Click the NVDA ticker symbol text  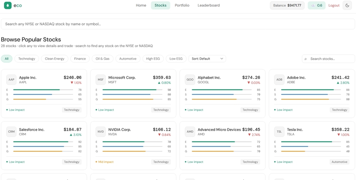(x=113, y=134)
